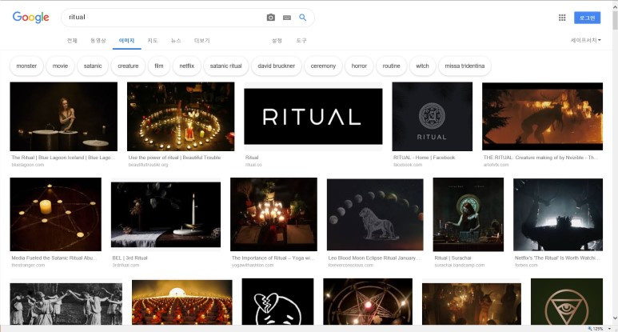Click the page vertical scrollbar thumb
618x332 pixels.
pyautogui.click(x=615, y=20)
